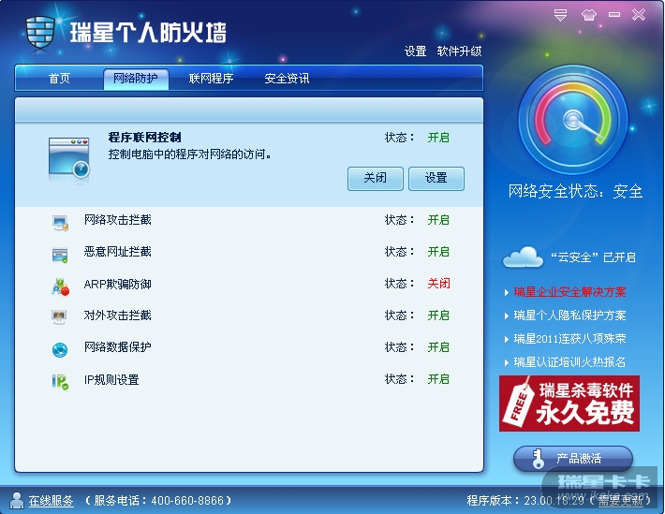
Task: Click the online service person icon
Action: pyautogui.click(x=17, y=501)
